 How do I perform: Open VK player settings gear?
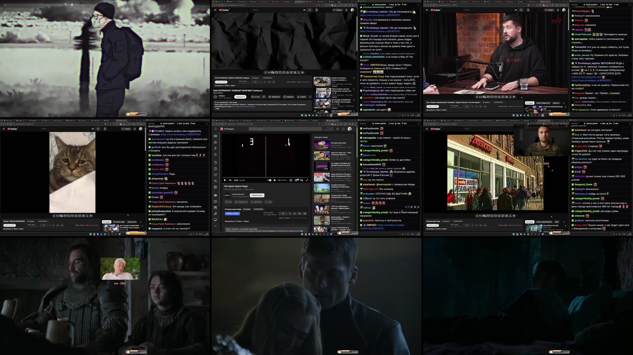point(296,180)
